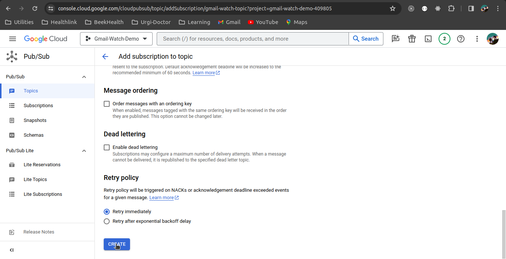
Task: Open Learn more about retry policy
Action: [162, 197]
